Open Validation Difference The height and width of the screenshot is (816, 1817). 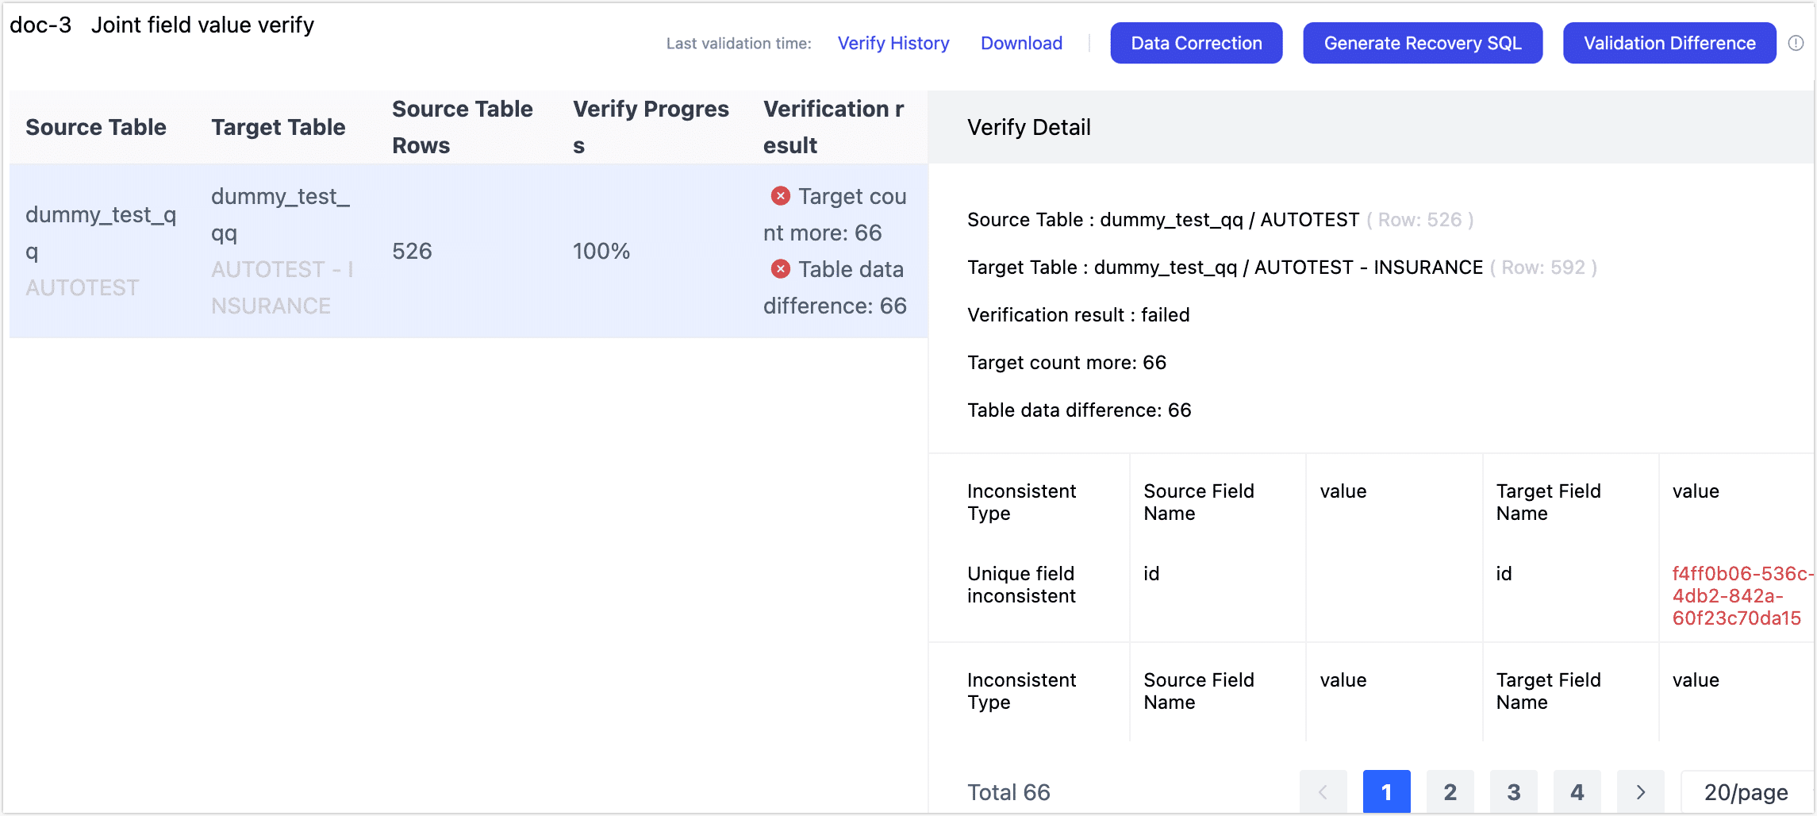1669,43
